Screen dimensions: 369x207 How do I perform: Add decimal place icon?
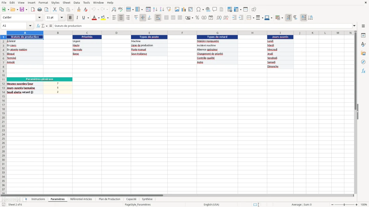click(x=219, y=18)
